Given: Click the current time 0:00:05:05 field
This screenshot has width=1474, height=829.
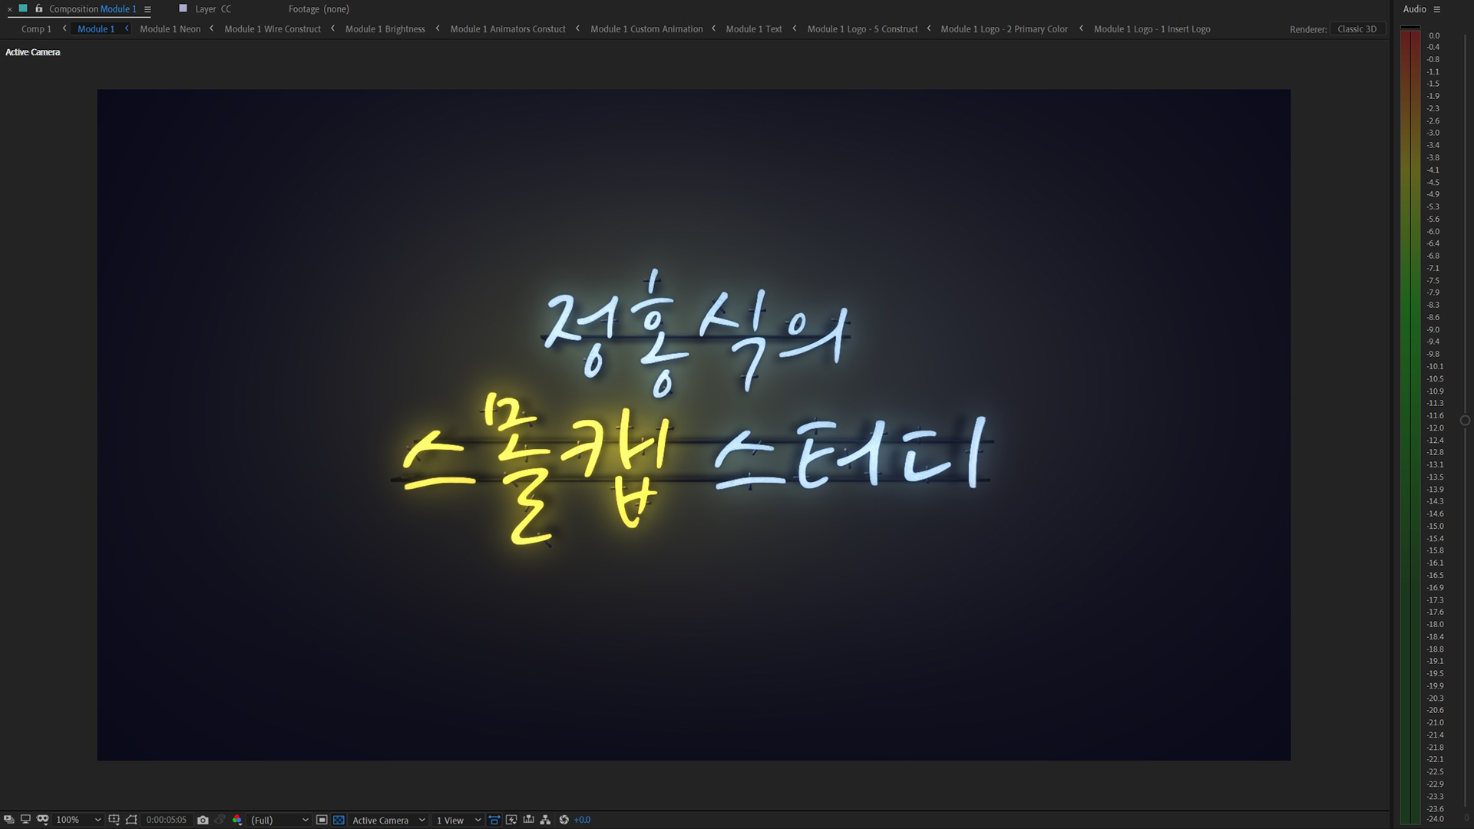Looking at the screenshot, I should point(166,820).
